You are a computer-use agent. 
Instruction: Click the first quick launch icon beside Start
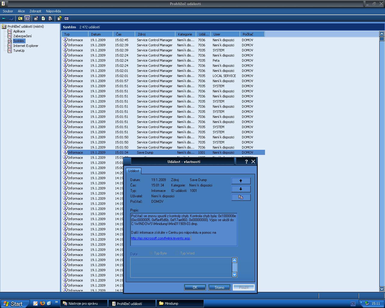35,303
